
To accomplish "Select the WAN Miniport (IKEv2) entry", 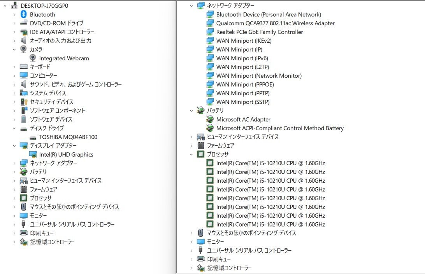I will pos(244,40).
